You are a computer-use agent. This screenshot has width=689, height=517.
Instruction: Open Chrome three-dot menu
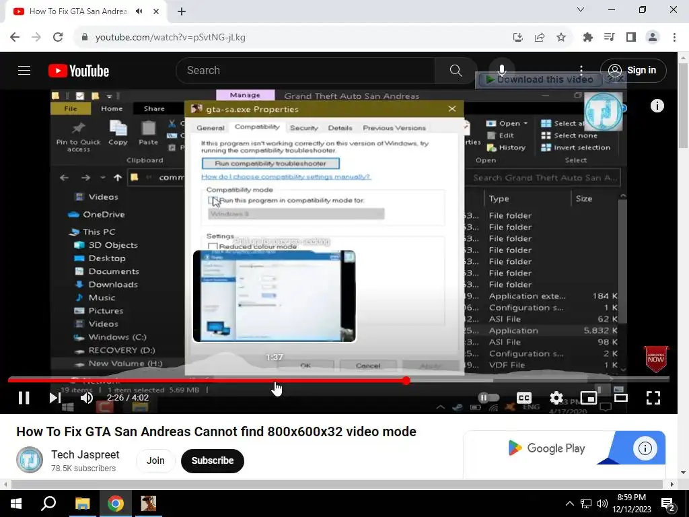(674, 38)
